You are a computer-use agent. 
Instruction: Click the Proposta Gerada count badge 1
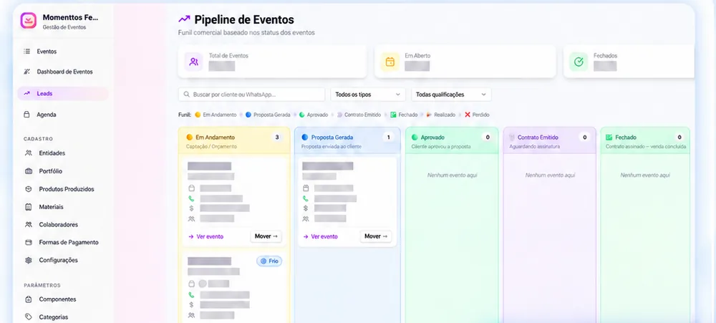[389, 137]
